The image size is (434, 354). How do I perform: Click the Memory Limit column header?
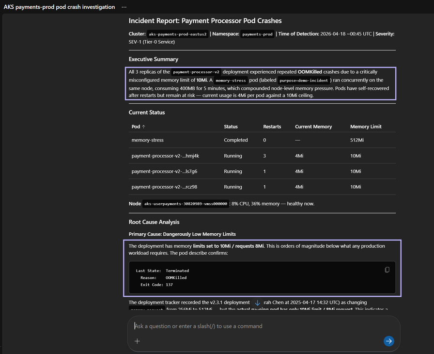pos(366,127)
